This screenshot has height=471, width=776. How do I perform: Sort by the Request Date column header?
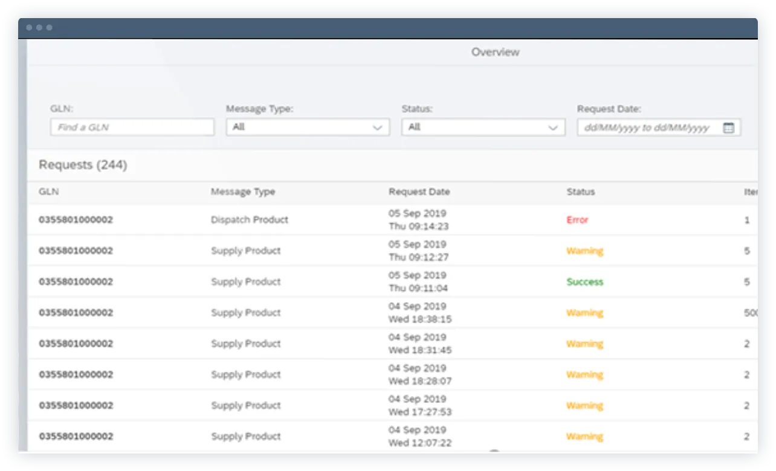pos(419,191)
